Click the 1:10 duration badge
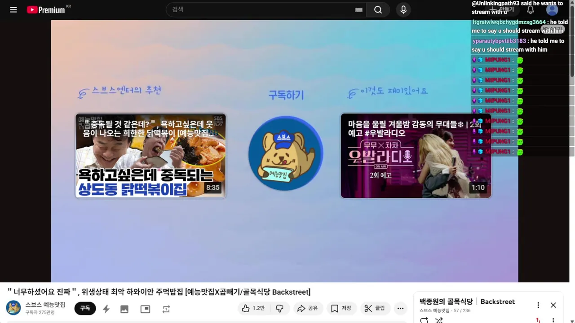Viewport: 575px width, 323px height. [x=478, y=188]
